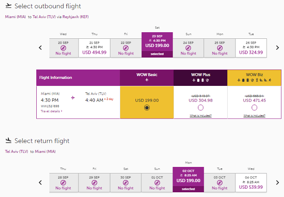Image resolution: width=284 pixels, height=197 pixels.
Task: Show later outbound dates with right chevron
Action: tap(277, 48)
